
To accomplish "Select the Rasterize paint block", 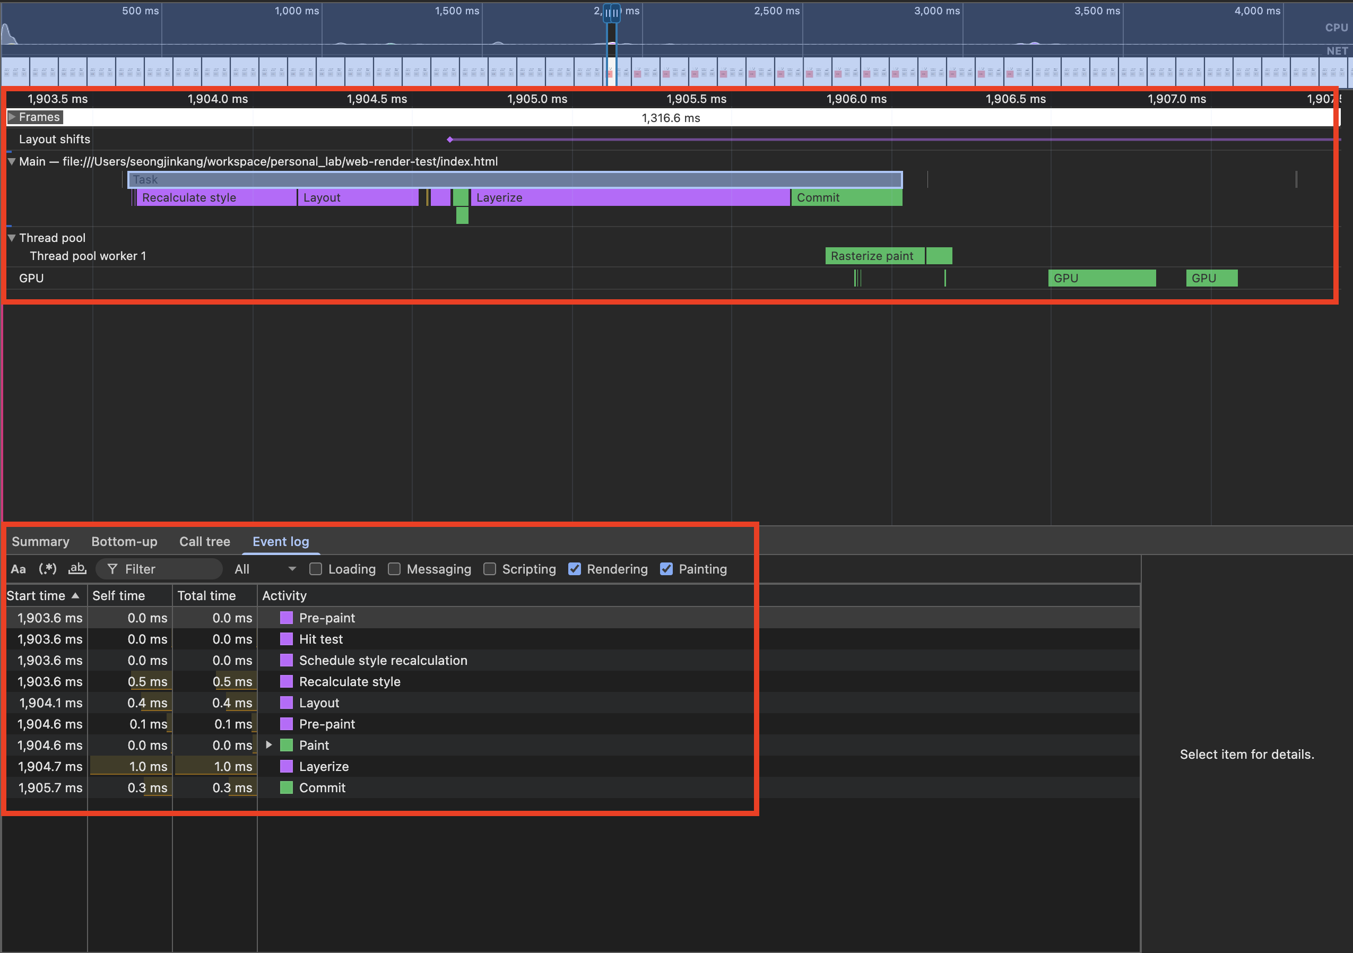I will coord(874,256).
